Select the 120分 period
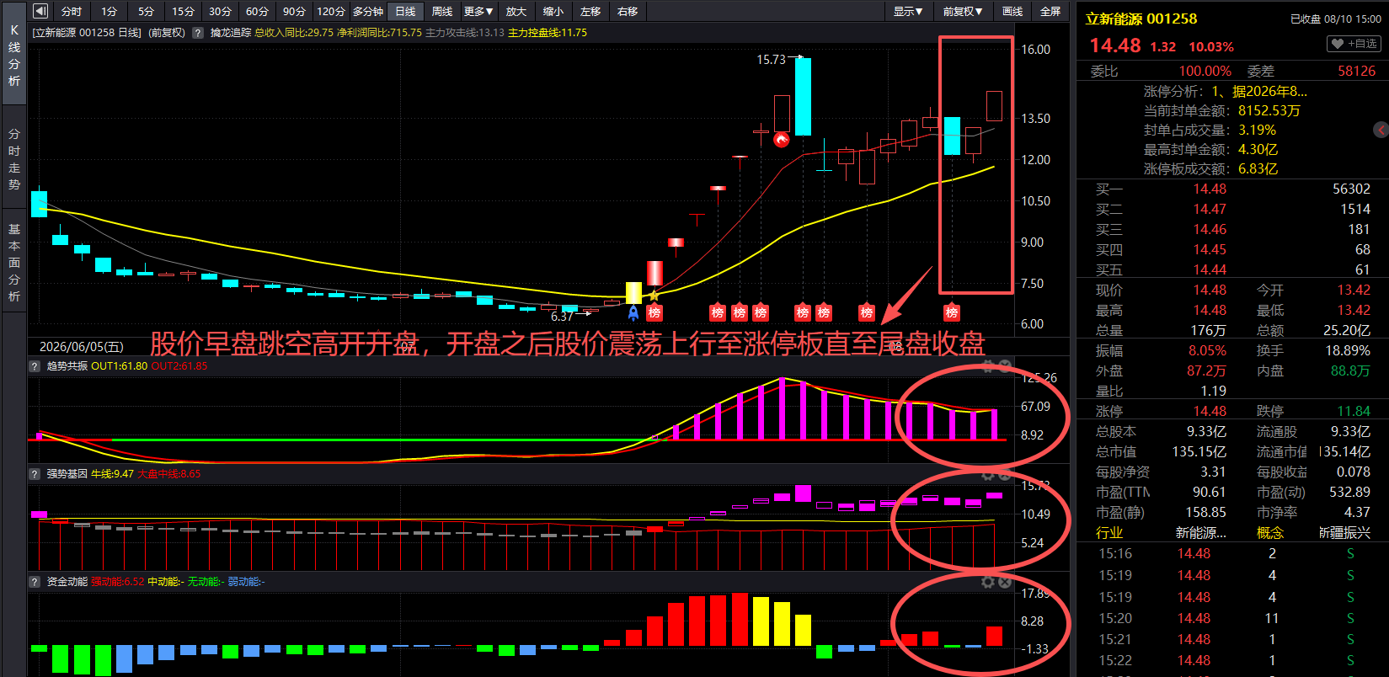 (331, 11)
